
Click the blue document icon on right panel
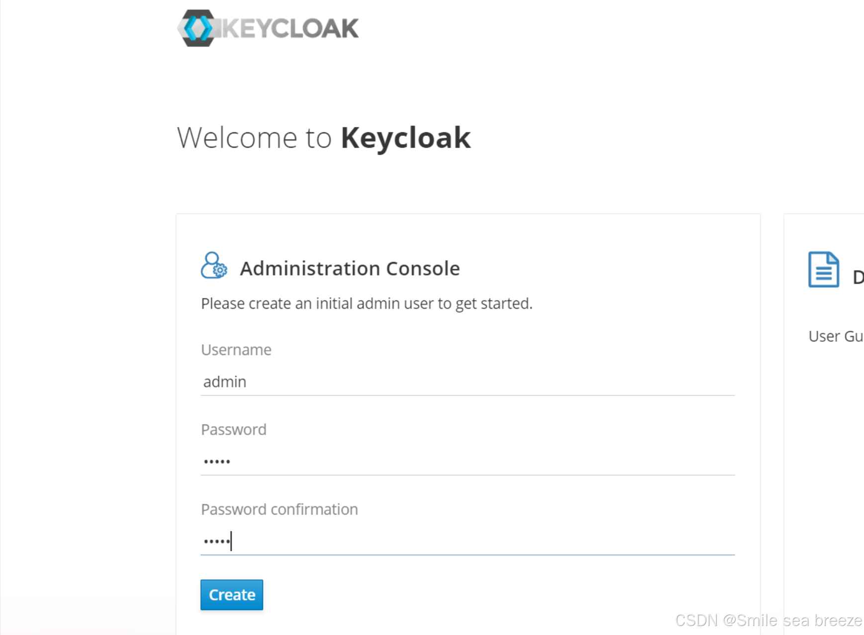[x=823, y=270]
